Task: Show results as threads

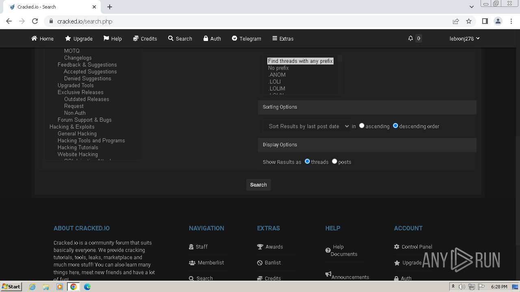Action: point(307,161)
